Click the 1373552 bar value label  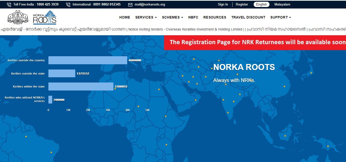[83, 73]
